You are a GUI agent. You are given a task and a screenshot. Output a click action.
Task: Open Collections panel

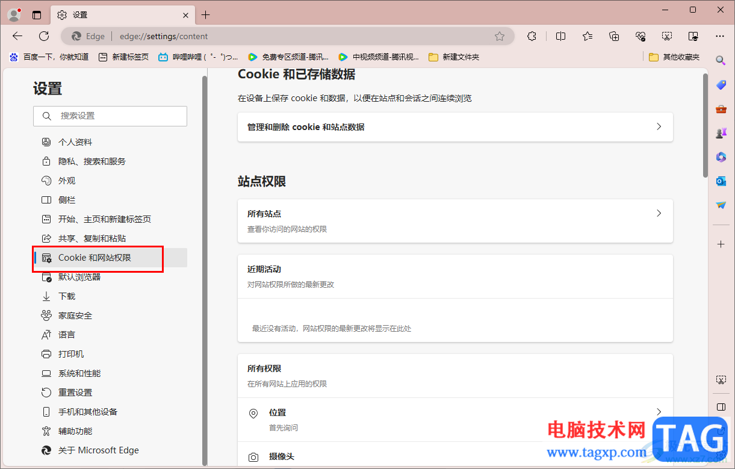click(614, 36)
